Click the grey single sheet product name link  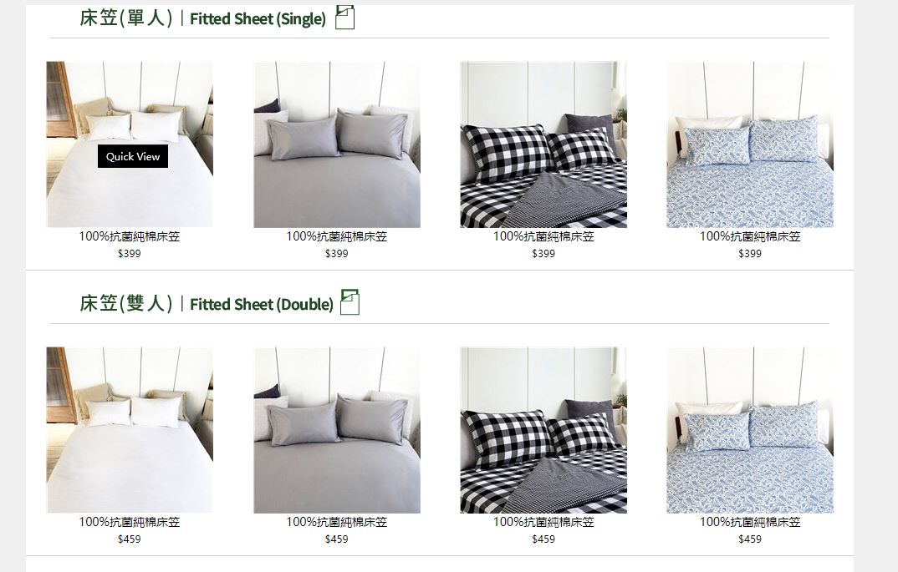click(337, 236)
